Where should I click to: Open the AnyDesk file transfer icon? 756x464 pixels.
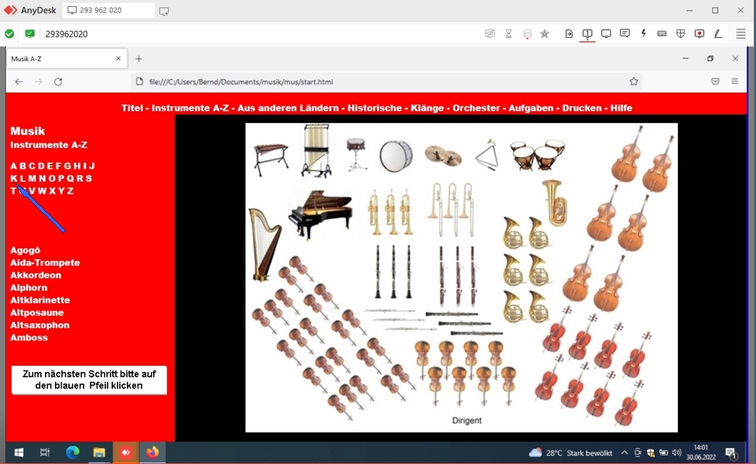(569, 34)
